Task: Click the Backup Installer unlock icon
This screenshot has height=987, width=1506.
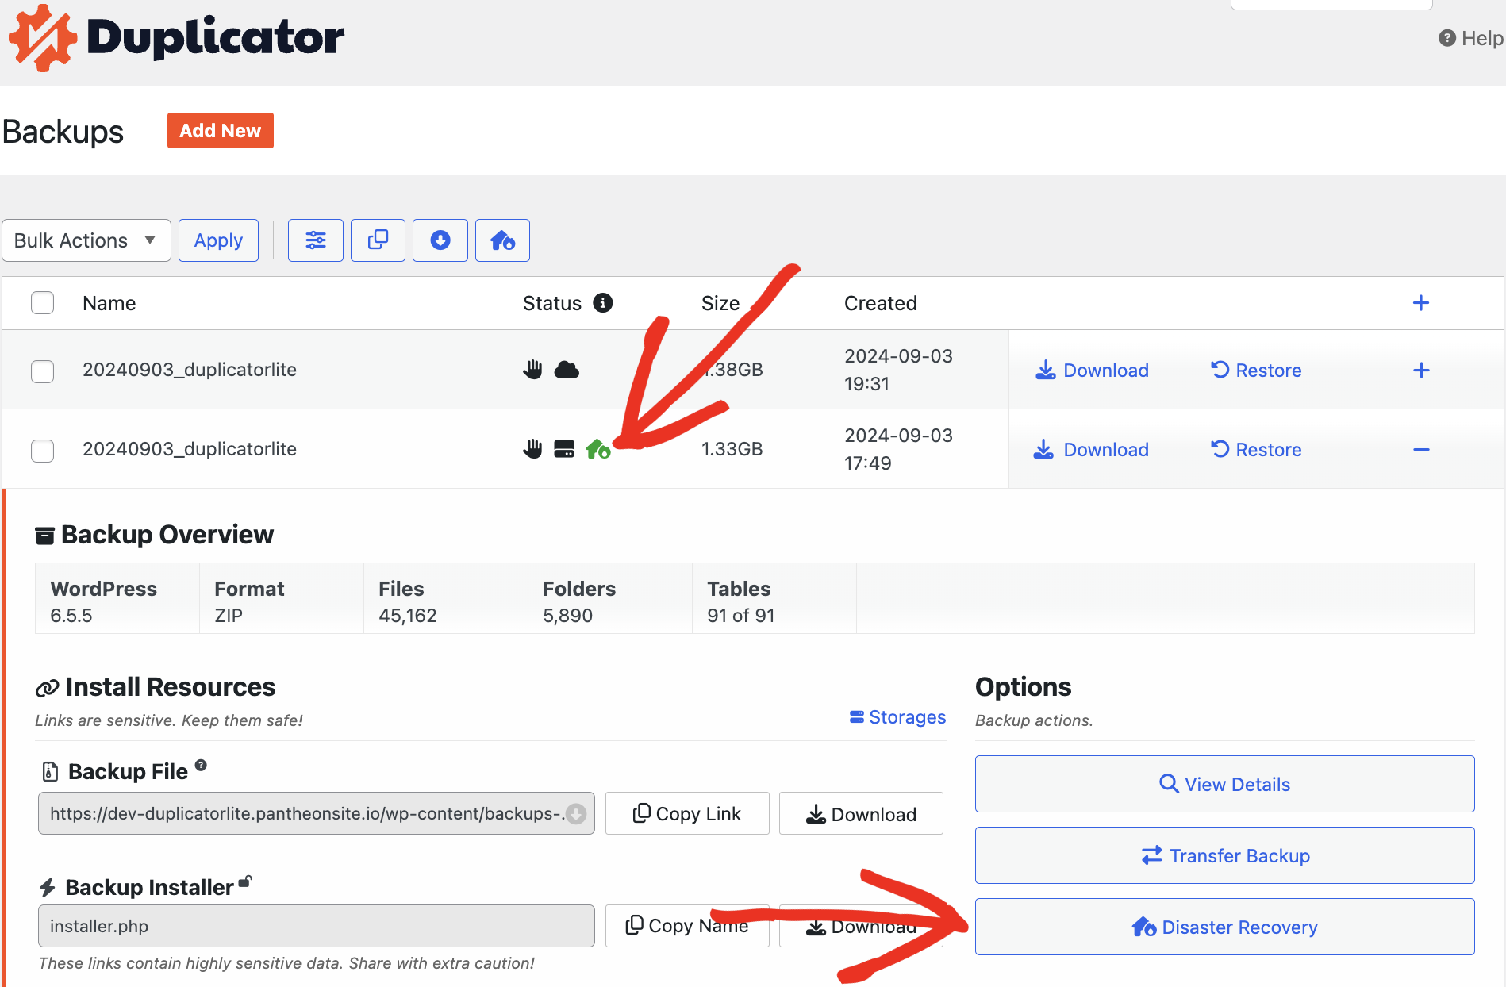Action: 245,881
